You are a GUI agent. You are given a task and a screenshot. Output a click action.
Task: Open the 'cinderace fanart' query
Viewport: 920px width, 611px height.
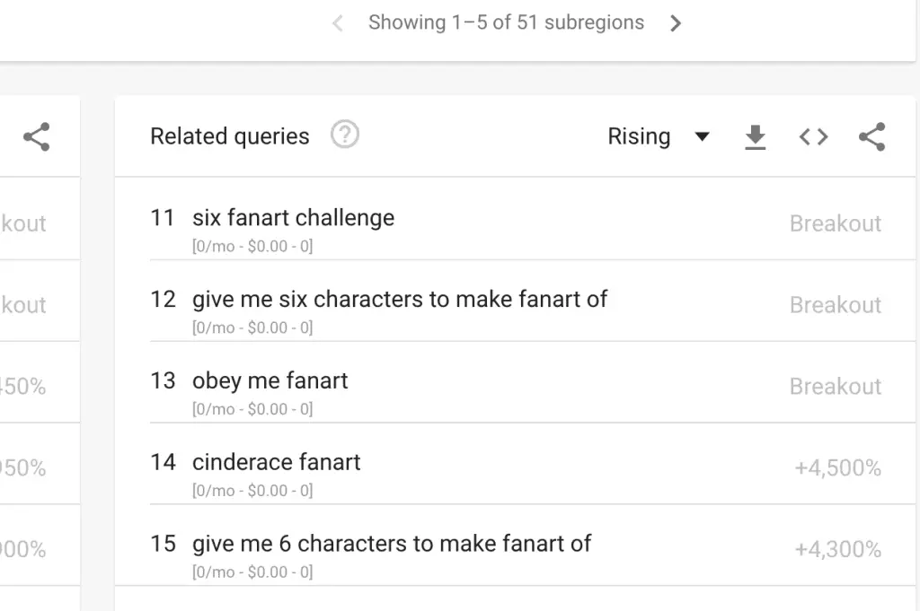point(277,462)
